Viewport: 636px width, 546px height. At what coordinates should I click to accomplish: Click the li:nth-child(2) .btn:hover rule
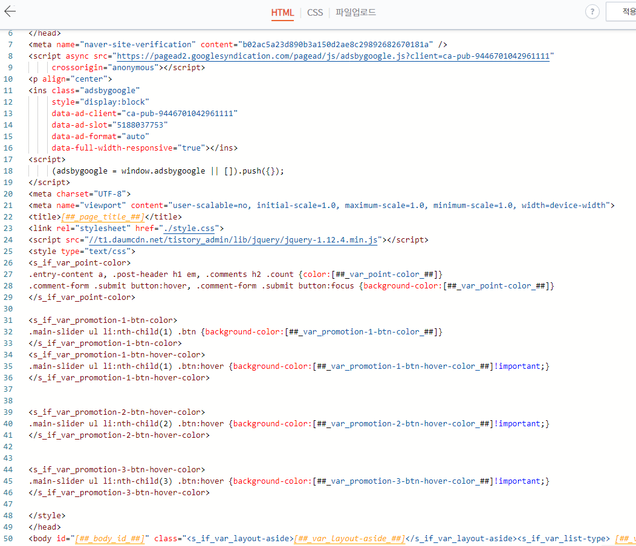tap(289, 424)
